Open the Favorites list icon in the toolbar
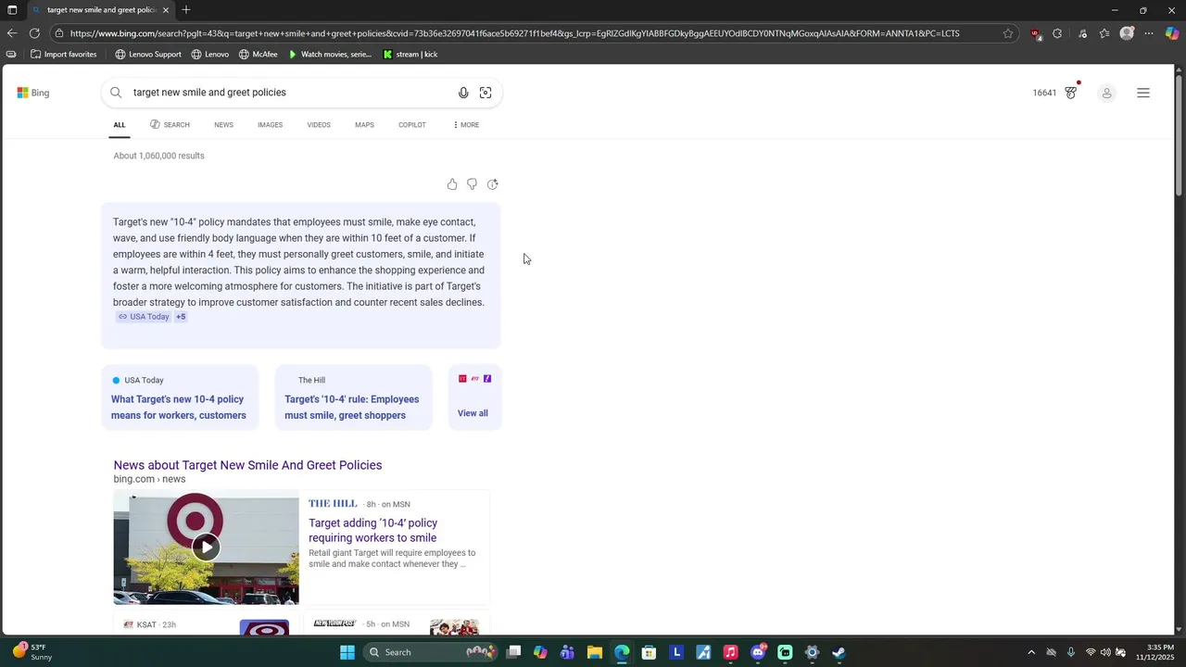Image resolution: width=1186 pixels, height=667 pixels. pos(1104,33)
